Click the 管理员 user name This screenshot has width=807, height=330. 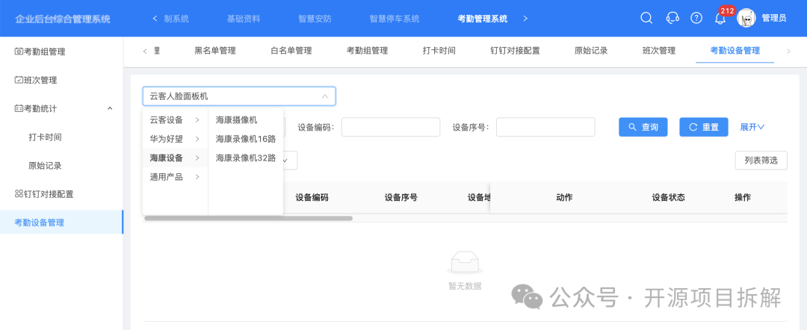(774, 19)
